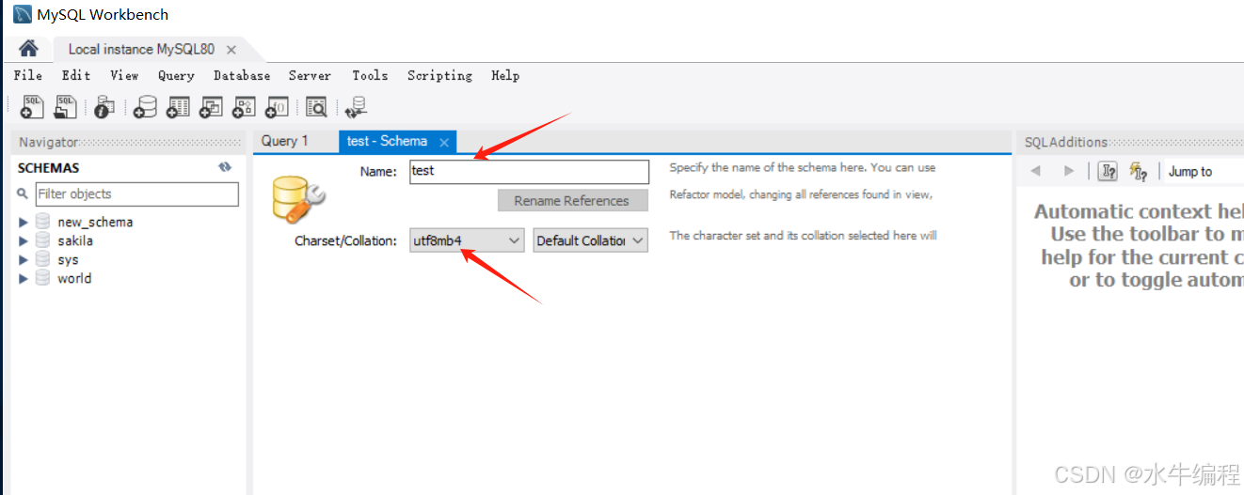1244x495 pixels.
Task: Open the Edit menu
Action: pos(76,75)
